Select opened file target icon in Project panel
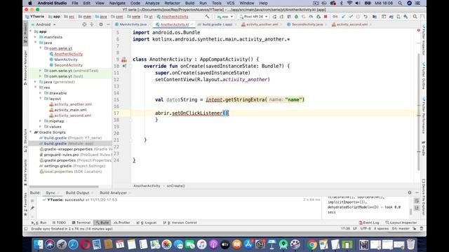Screen dimensions: 449x252 [84, 24]
